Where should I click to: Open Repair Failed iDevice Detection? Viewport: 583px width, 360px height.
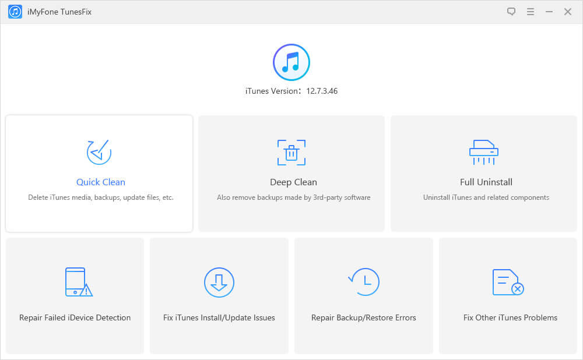tap(75, 317)
